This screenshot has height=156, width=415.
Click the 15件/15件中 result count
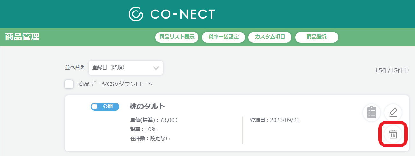pyautogui.click(x=392, y=71)
